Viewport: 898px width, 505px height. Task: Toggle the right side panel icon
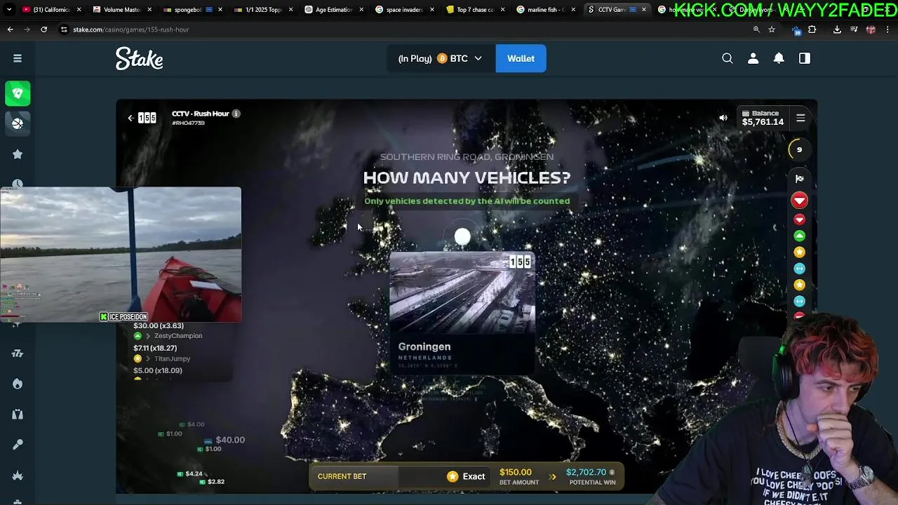click(x=805, y=58)
